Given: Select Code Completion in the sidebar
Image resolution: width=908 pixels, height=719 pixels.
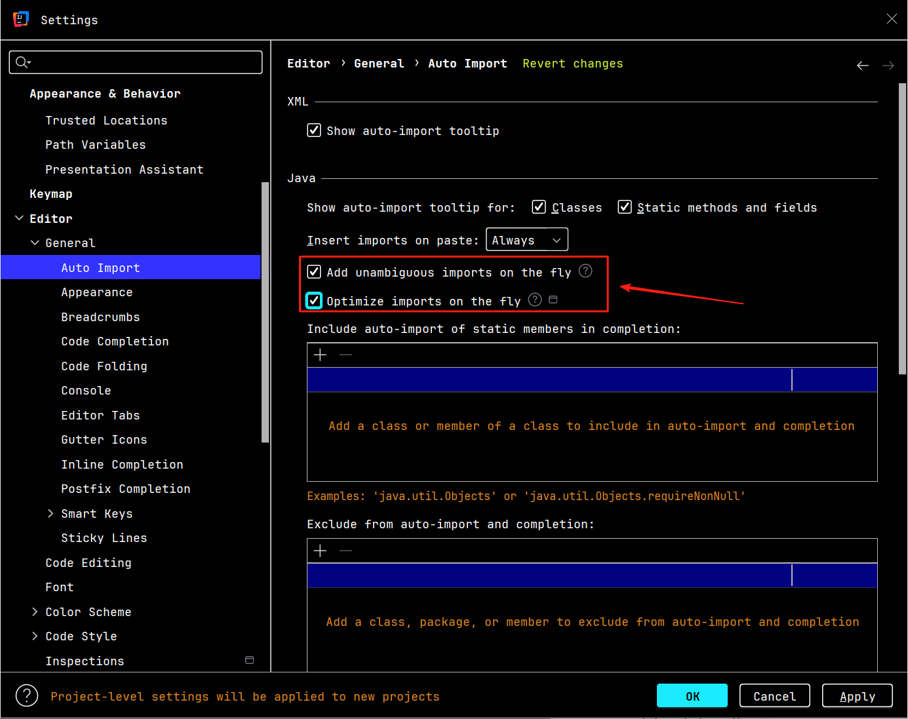Looking at the screenshot, I should click(115, 341).
